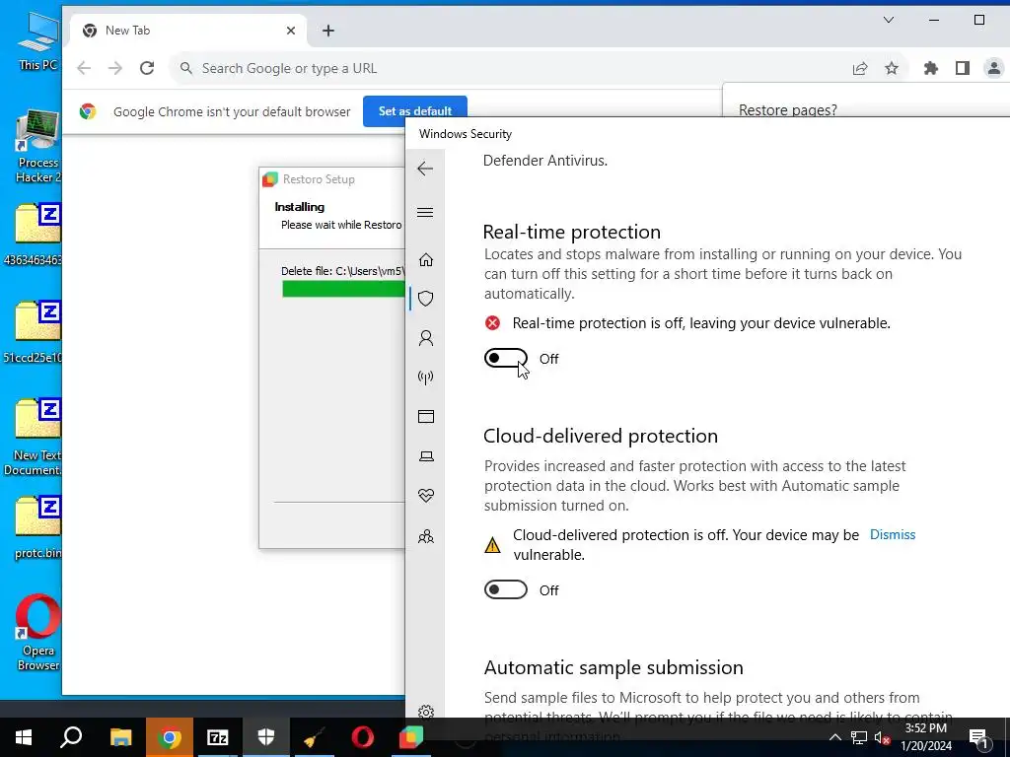Open a new Chrome tab
Image resolution: width=1010 pixels, height=757 pixels.
(x=328, y=31)
